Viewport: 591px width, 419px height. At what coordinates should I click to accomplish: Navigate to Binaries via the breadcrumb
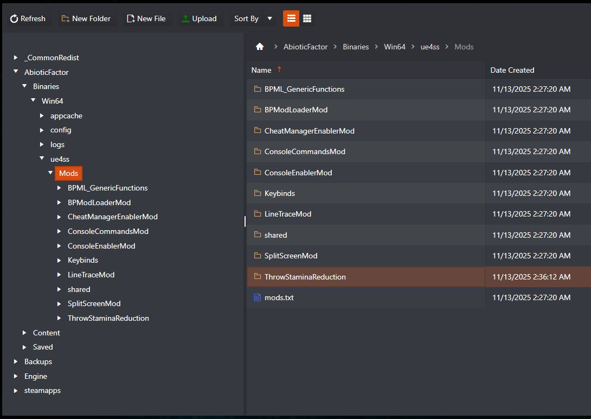[356, 46]
